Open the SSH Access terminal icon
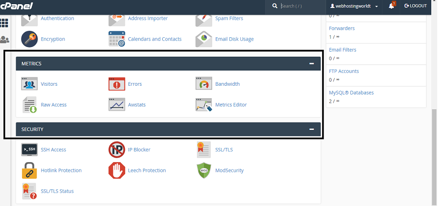 point(30,149)
